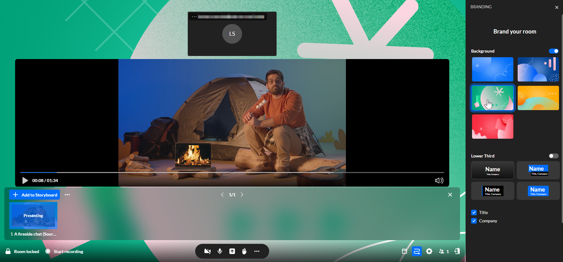Image resolution: width=563 pixels, height=262 pixels.
Task: Select the LS participant avatar
Action: [x=232, y=34]
